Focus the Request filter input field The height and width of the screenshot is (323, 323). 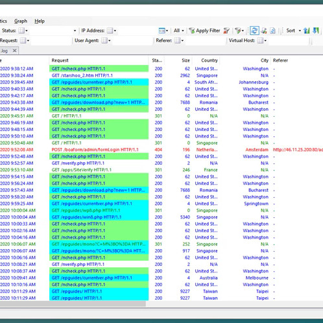pyautogui.click(x=51, y=41)
